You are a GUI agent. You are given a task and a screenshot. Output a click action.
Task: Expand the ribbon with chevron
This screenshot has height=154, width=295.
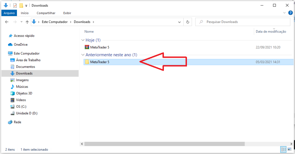pos(285,13)
